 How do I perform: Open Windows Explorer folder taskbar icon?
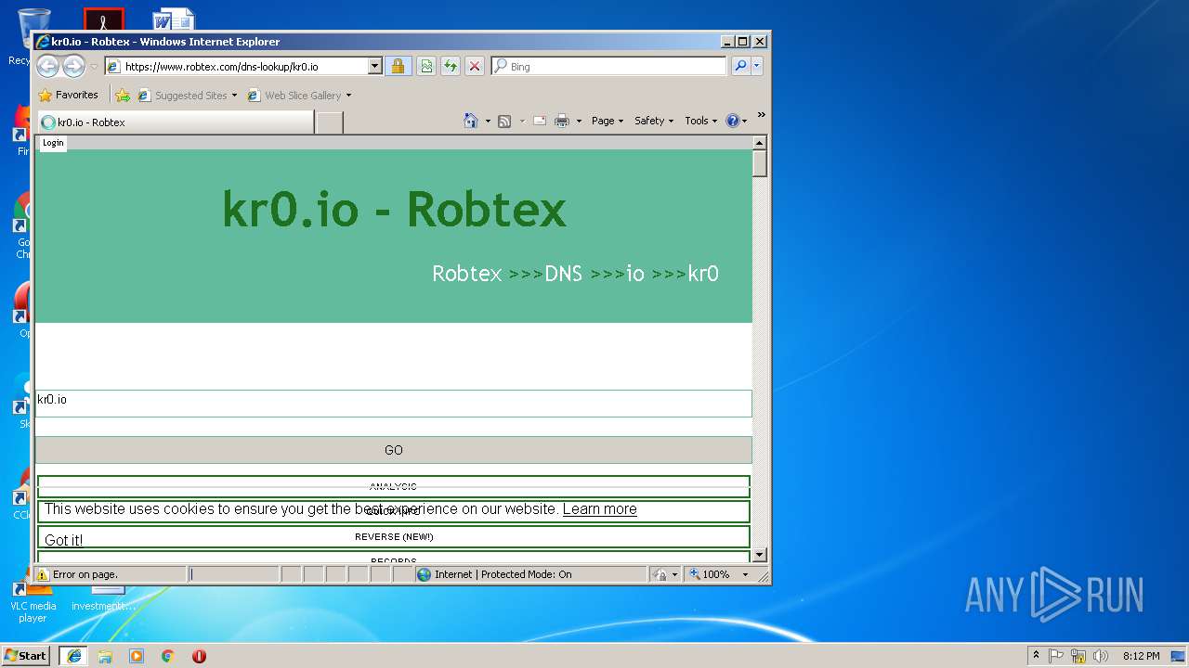pyautogui.click(x=105, y=656)
